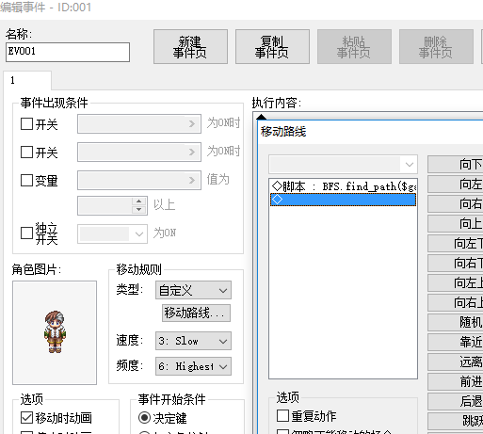The image size is (483, 434).
Task: Enable the second 开关 condition checkbox
Action: 26,152
